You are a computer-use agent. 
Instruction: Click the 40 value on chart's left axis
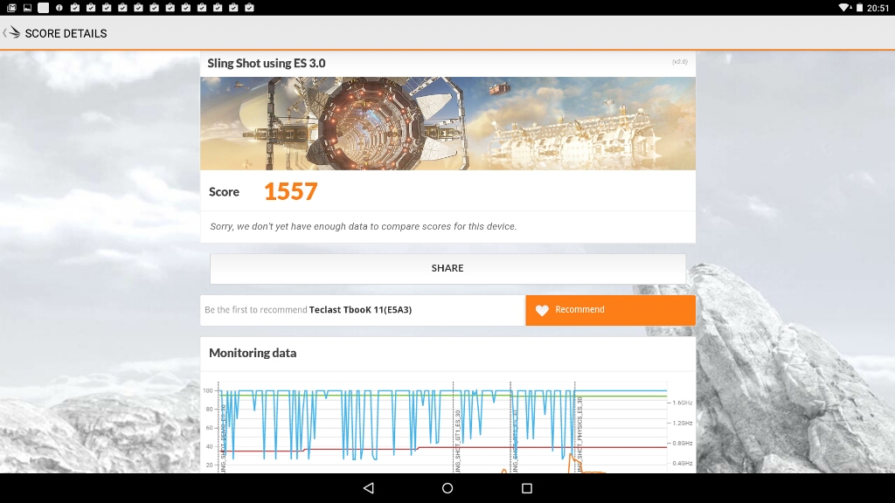pyautogui.click(x=210, y=446)
